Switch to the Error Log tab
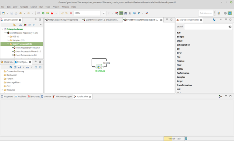234x141 pixels. pyautogui.click(x=34, y=96)
